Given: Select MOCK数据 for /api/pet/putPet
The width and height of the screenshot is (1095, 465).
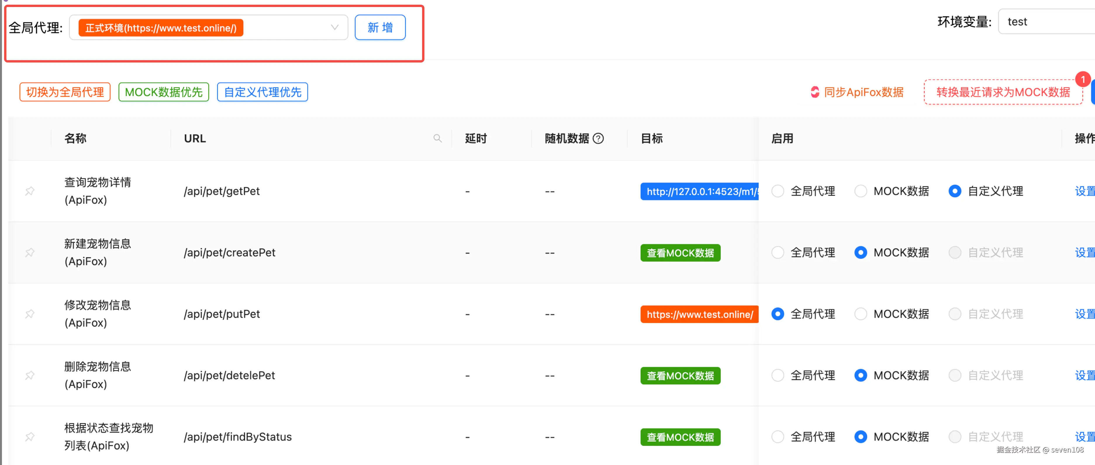Looking at the screenshot, I should [860, 314].
